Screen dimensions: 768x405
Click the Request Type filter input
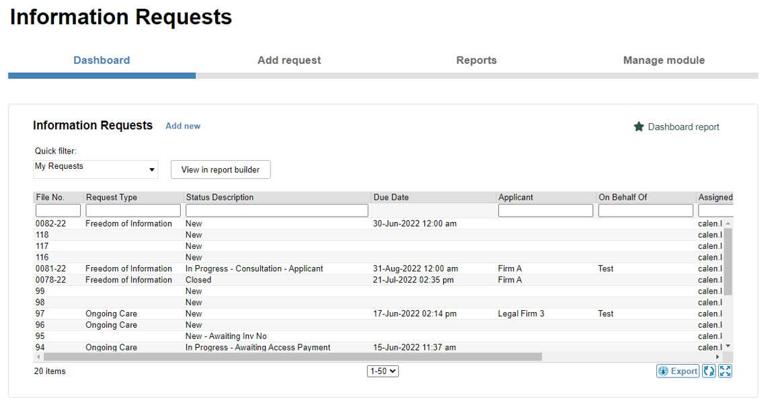pos(133,211)
